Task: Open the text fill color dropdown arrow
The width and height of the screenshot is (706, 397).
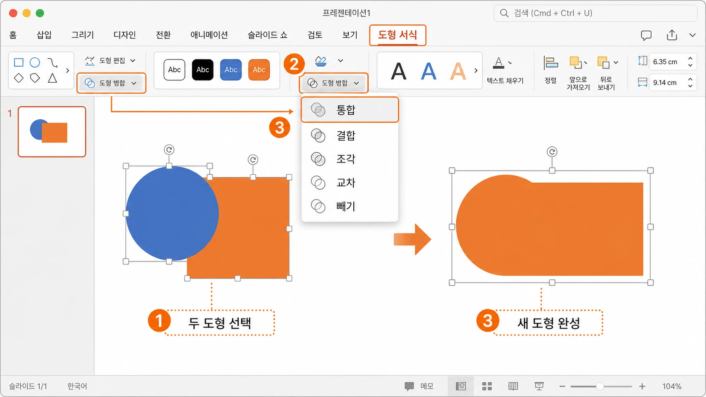Action: (x=510, y=63)
